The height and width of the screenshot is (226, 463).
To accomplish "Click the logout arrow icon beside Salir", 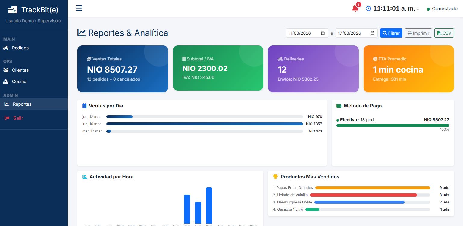I will point(7,118).
